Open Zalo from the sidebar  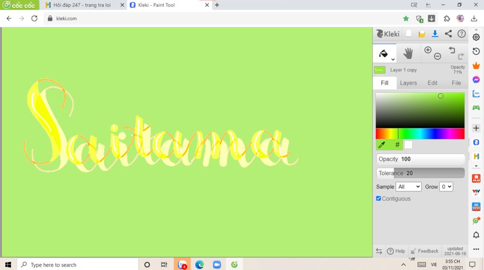476,94
